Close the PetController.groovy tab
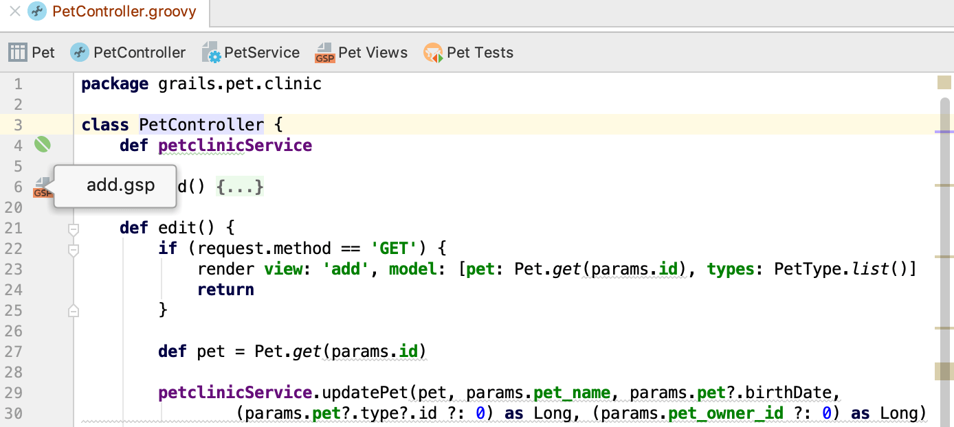The width and height of the screenshot is (954, 427). click(15, 11)
